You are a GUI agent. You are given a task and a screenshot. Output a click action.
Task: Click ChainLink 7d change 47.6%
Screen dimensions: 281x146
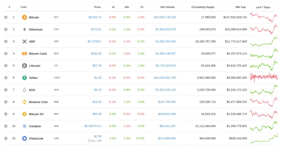[140, 139]
